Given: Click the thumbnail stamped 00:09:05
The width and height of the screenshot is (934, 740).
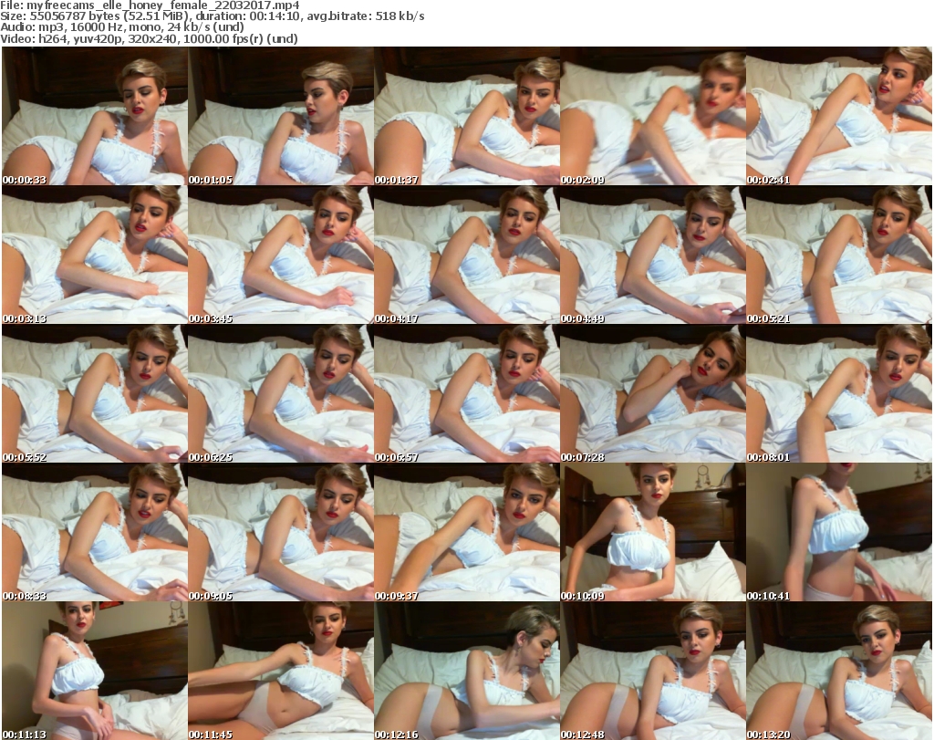Looking at the screenshot, I should 281,533.
